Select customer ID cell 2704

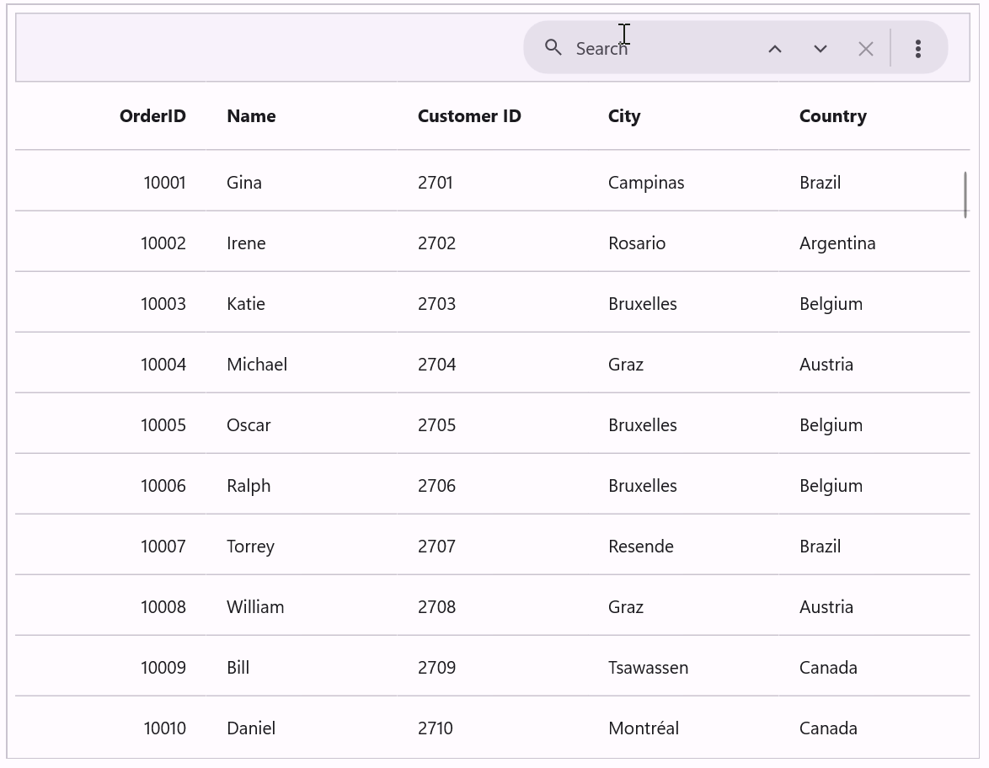tap(436, 365)
